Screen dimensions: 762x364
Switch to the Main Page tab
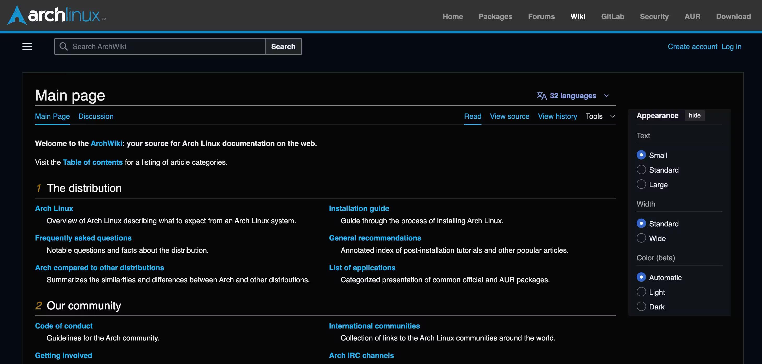point(52,116)
